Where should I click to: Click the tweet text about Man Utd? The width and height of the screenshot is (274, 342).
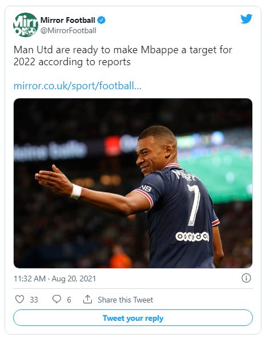[123, 56]
